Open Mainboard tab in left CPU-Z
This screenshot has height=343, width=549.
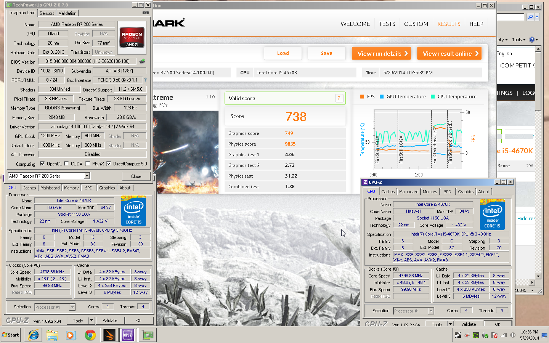[50, 188]
